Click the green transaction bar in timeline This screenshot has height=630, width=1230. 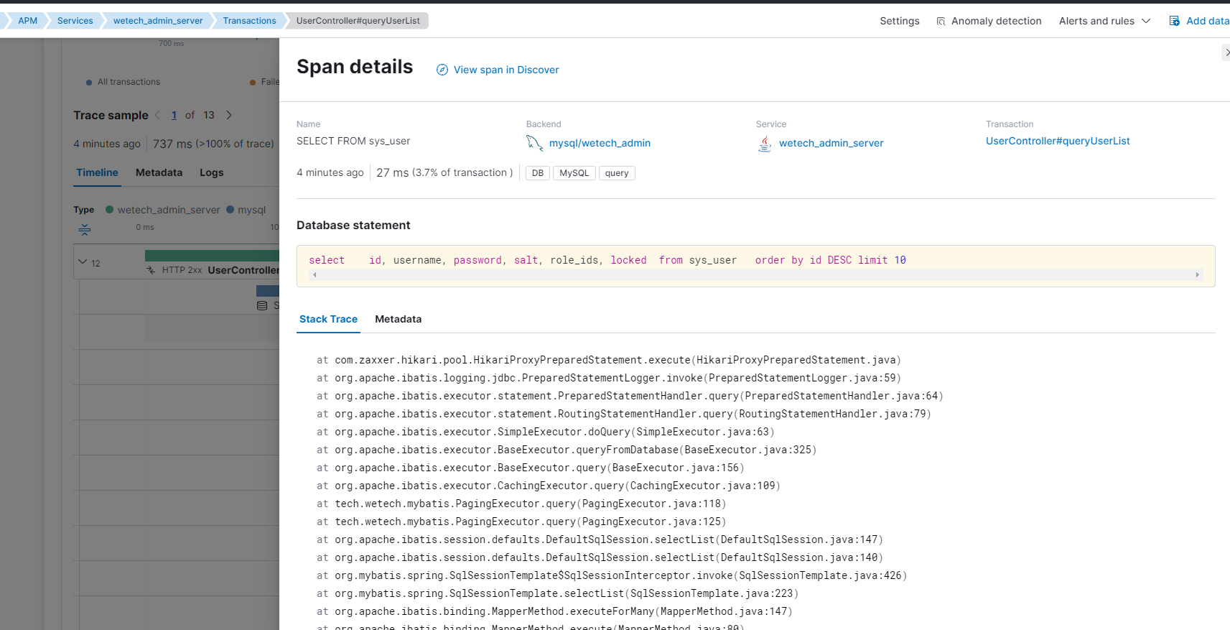pyautogui.click(x=212, y=256)
